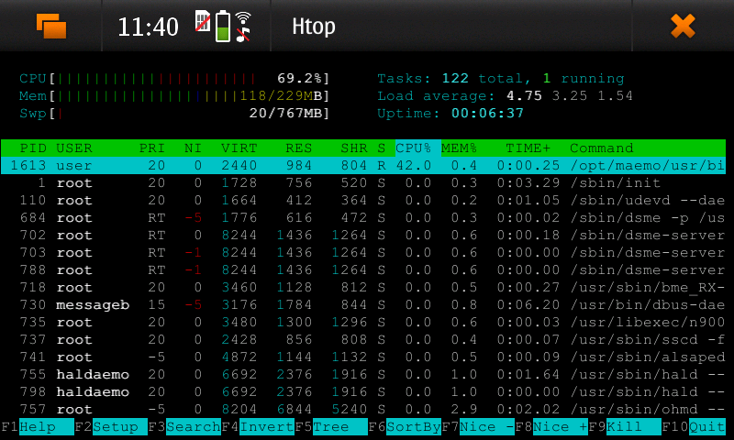The height and width of the screenshot is (440, 734).
Task: Select dsme-server row with PID 788
Action: [363, 269]
